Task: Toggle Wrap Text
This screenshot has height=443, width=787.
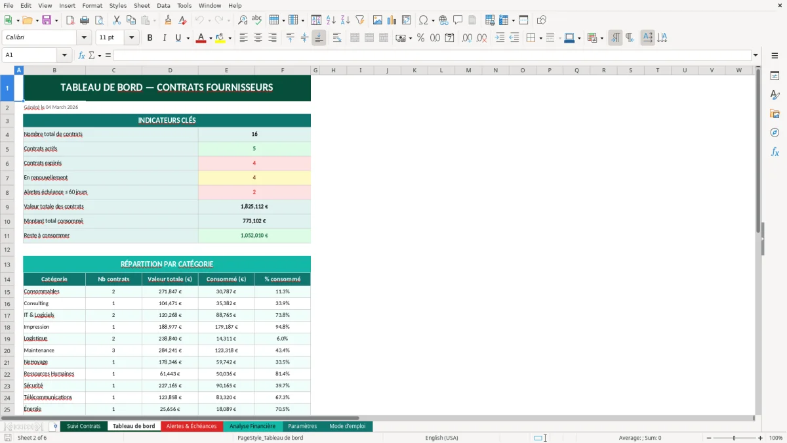Action: pos(337,38)
